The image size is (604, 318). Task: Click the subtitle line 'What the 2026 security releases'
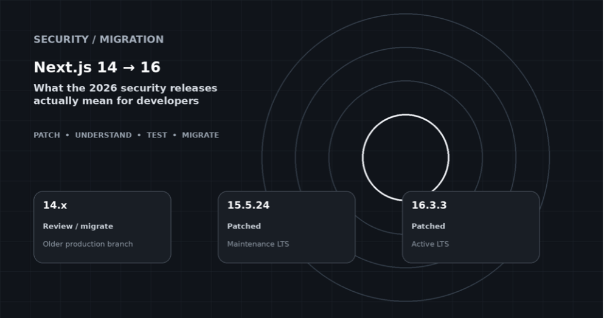click(125, 88)
